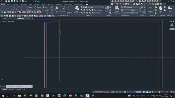The height and width of the screenshot is (98, 175).
Task: Toggle lineweight display in status bar
Action: 144,92
